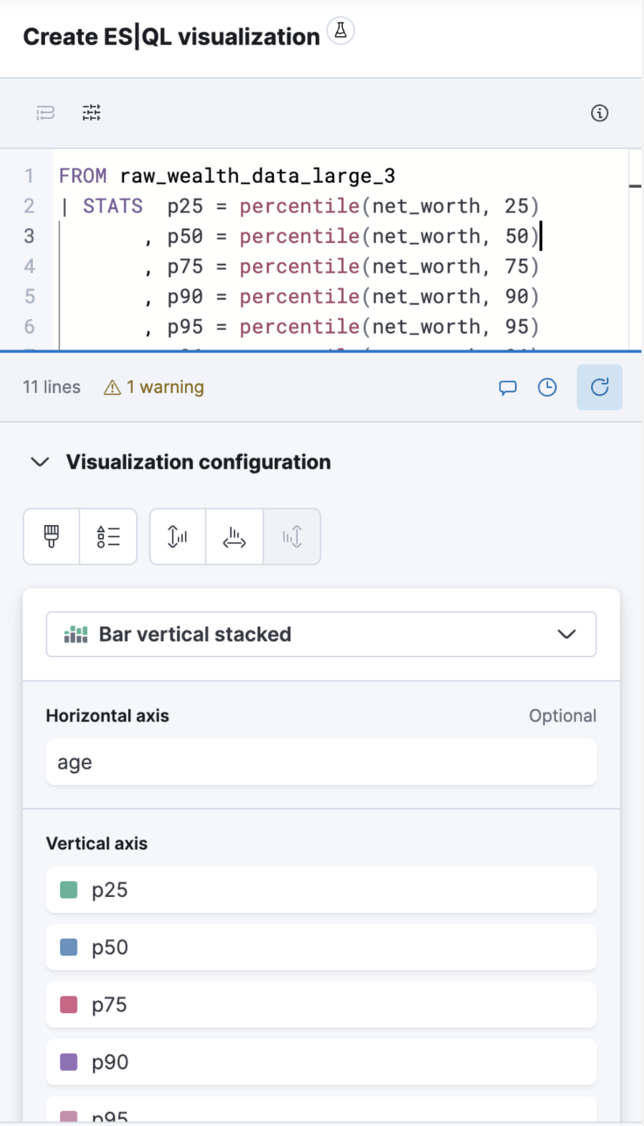The width and height of the screenshot is (644, 1126).
Task: Open the p75 vertical axis dimension
Action: point(321,1005)
